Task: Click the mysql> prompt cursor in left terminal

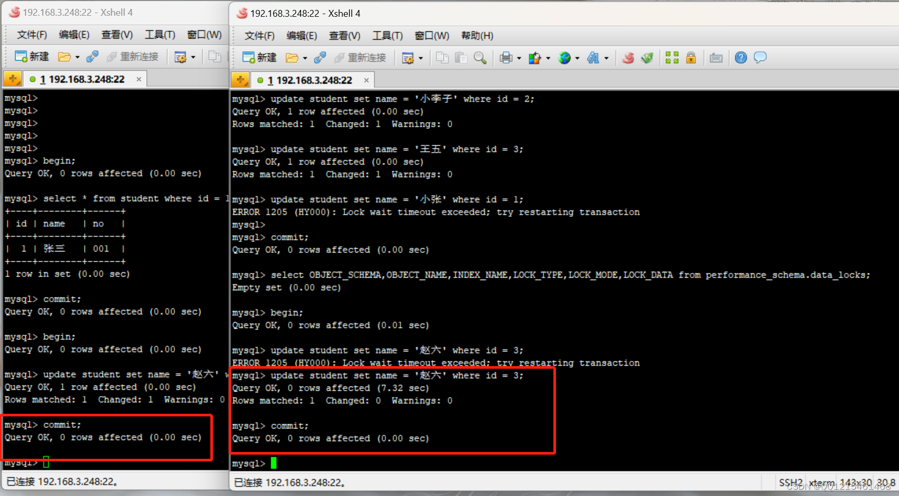Action: click(46, 462)
